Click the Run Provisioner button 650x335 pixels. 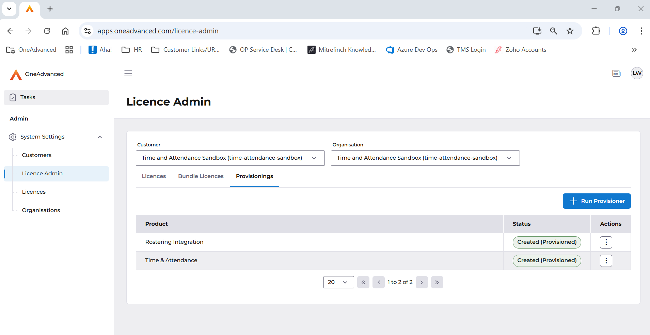point(597,201)
